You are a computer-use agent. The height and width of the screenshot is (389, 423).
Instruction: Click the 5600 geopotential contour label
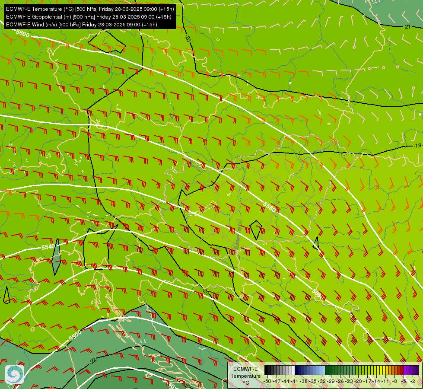point(22,34)
